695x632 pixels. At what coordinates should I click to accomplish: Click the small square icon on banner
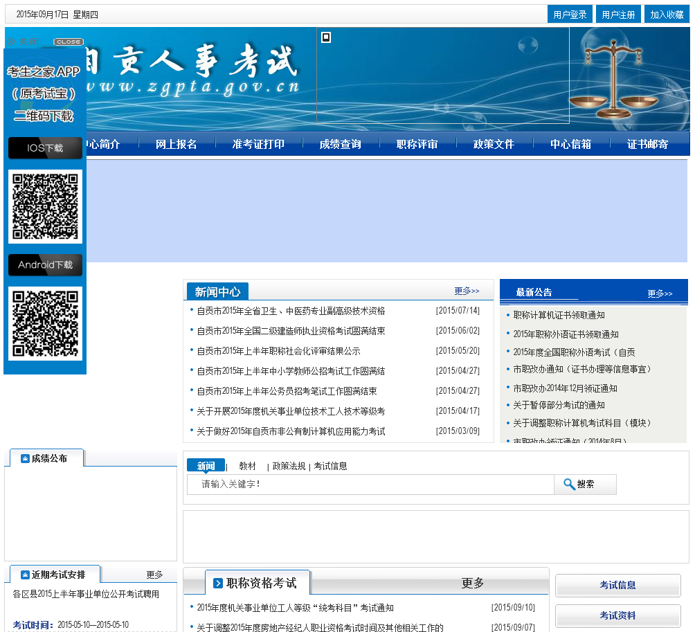coord(326,37)
